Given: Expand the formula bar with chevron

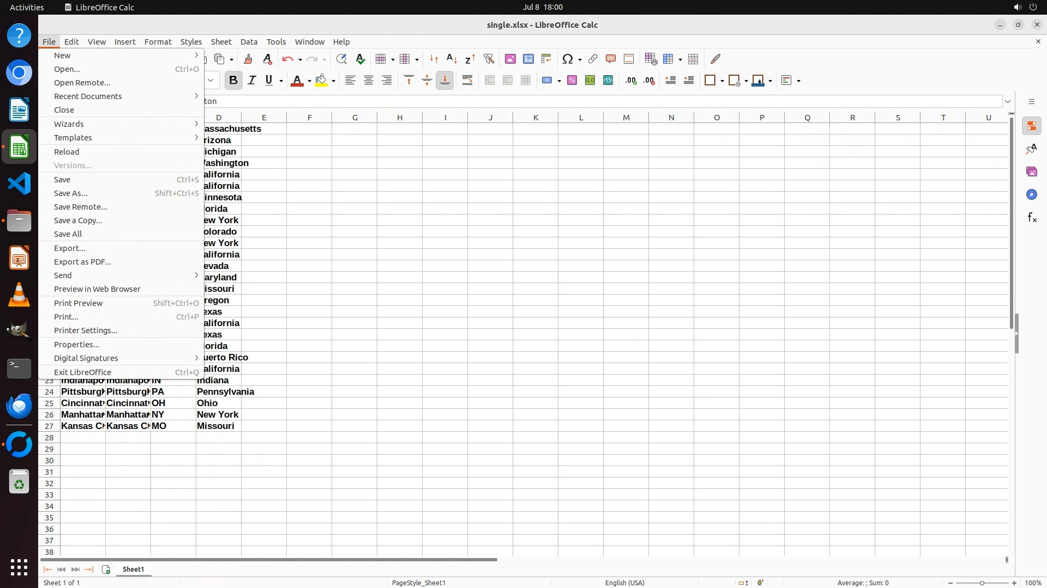Looking at the screenshot, I should (x=1008, y=101).
